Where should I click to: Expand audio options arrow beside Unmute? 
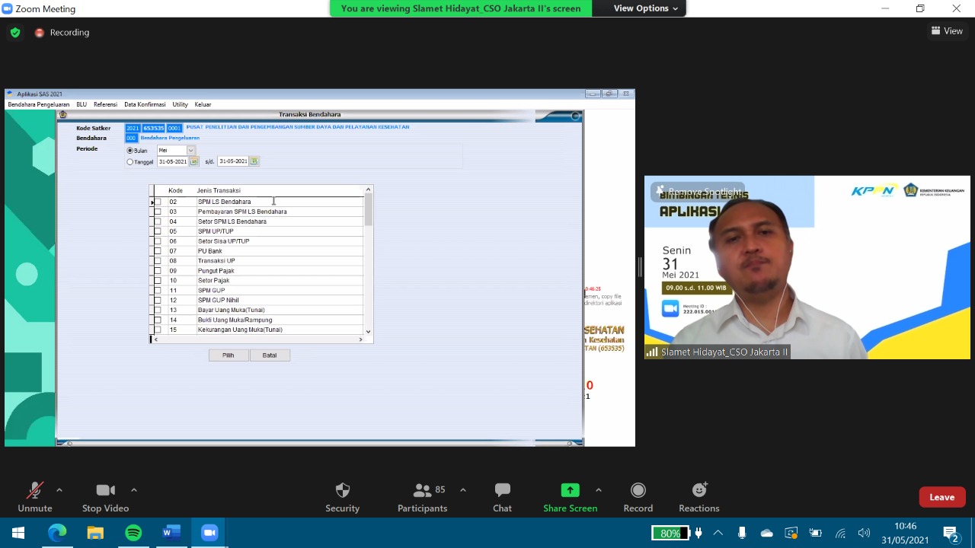click(x=59, y=490)
